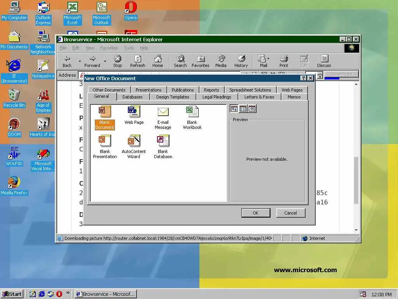This screenshot has height=299, width=398.
Task: Click the browser page scroll up arrow
Action: [x=356, y=84]
